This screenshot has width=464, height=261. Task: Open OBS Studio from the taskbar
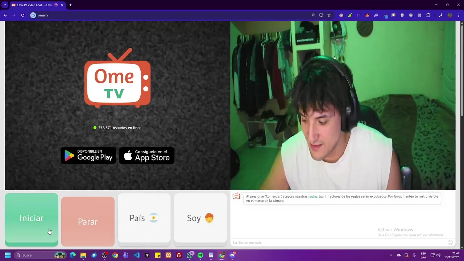[x=105, y=255]
